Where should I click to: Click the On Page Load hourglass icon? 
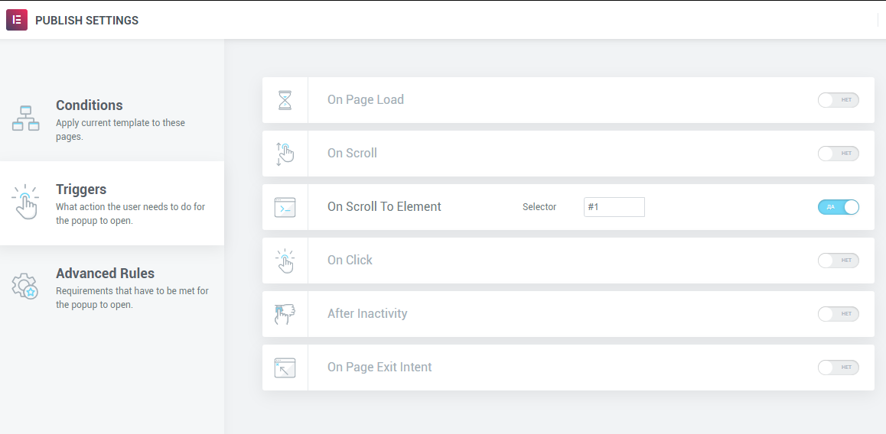(285, 100)
